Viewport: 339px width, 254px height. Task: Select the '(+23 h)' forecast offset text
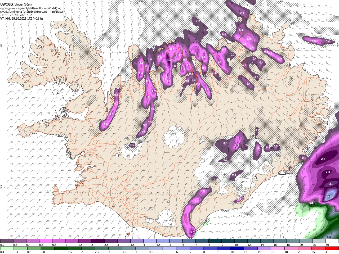[38, 19]
